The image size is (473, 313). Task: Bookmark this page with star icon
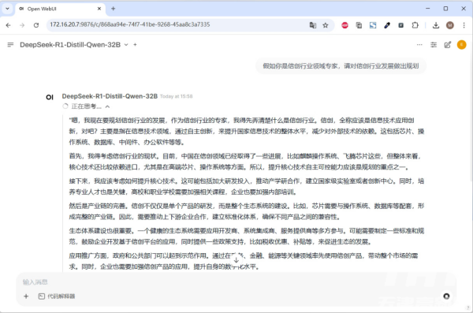click(x=325, y=25)
